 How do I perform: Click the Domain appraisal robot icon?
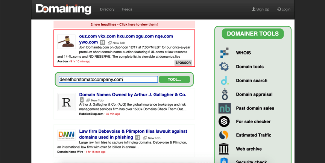click(225, 94)
